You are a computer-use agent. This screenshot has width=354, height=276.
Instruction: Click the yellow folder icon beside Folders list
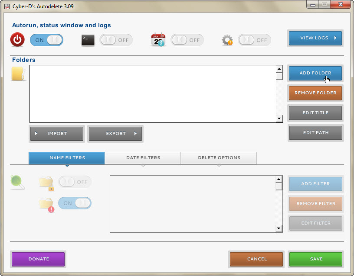point(18,74)
